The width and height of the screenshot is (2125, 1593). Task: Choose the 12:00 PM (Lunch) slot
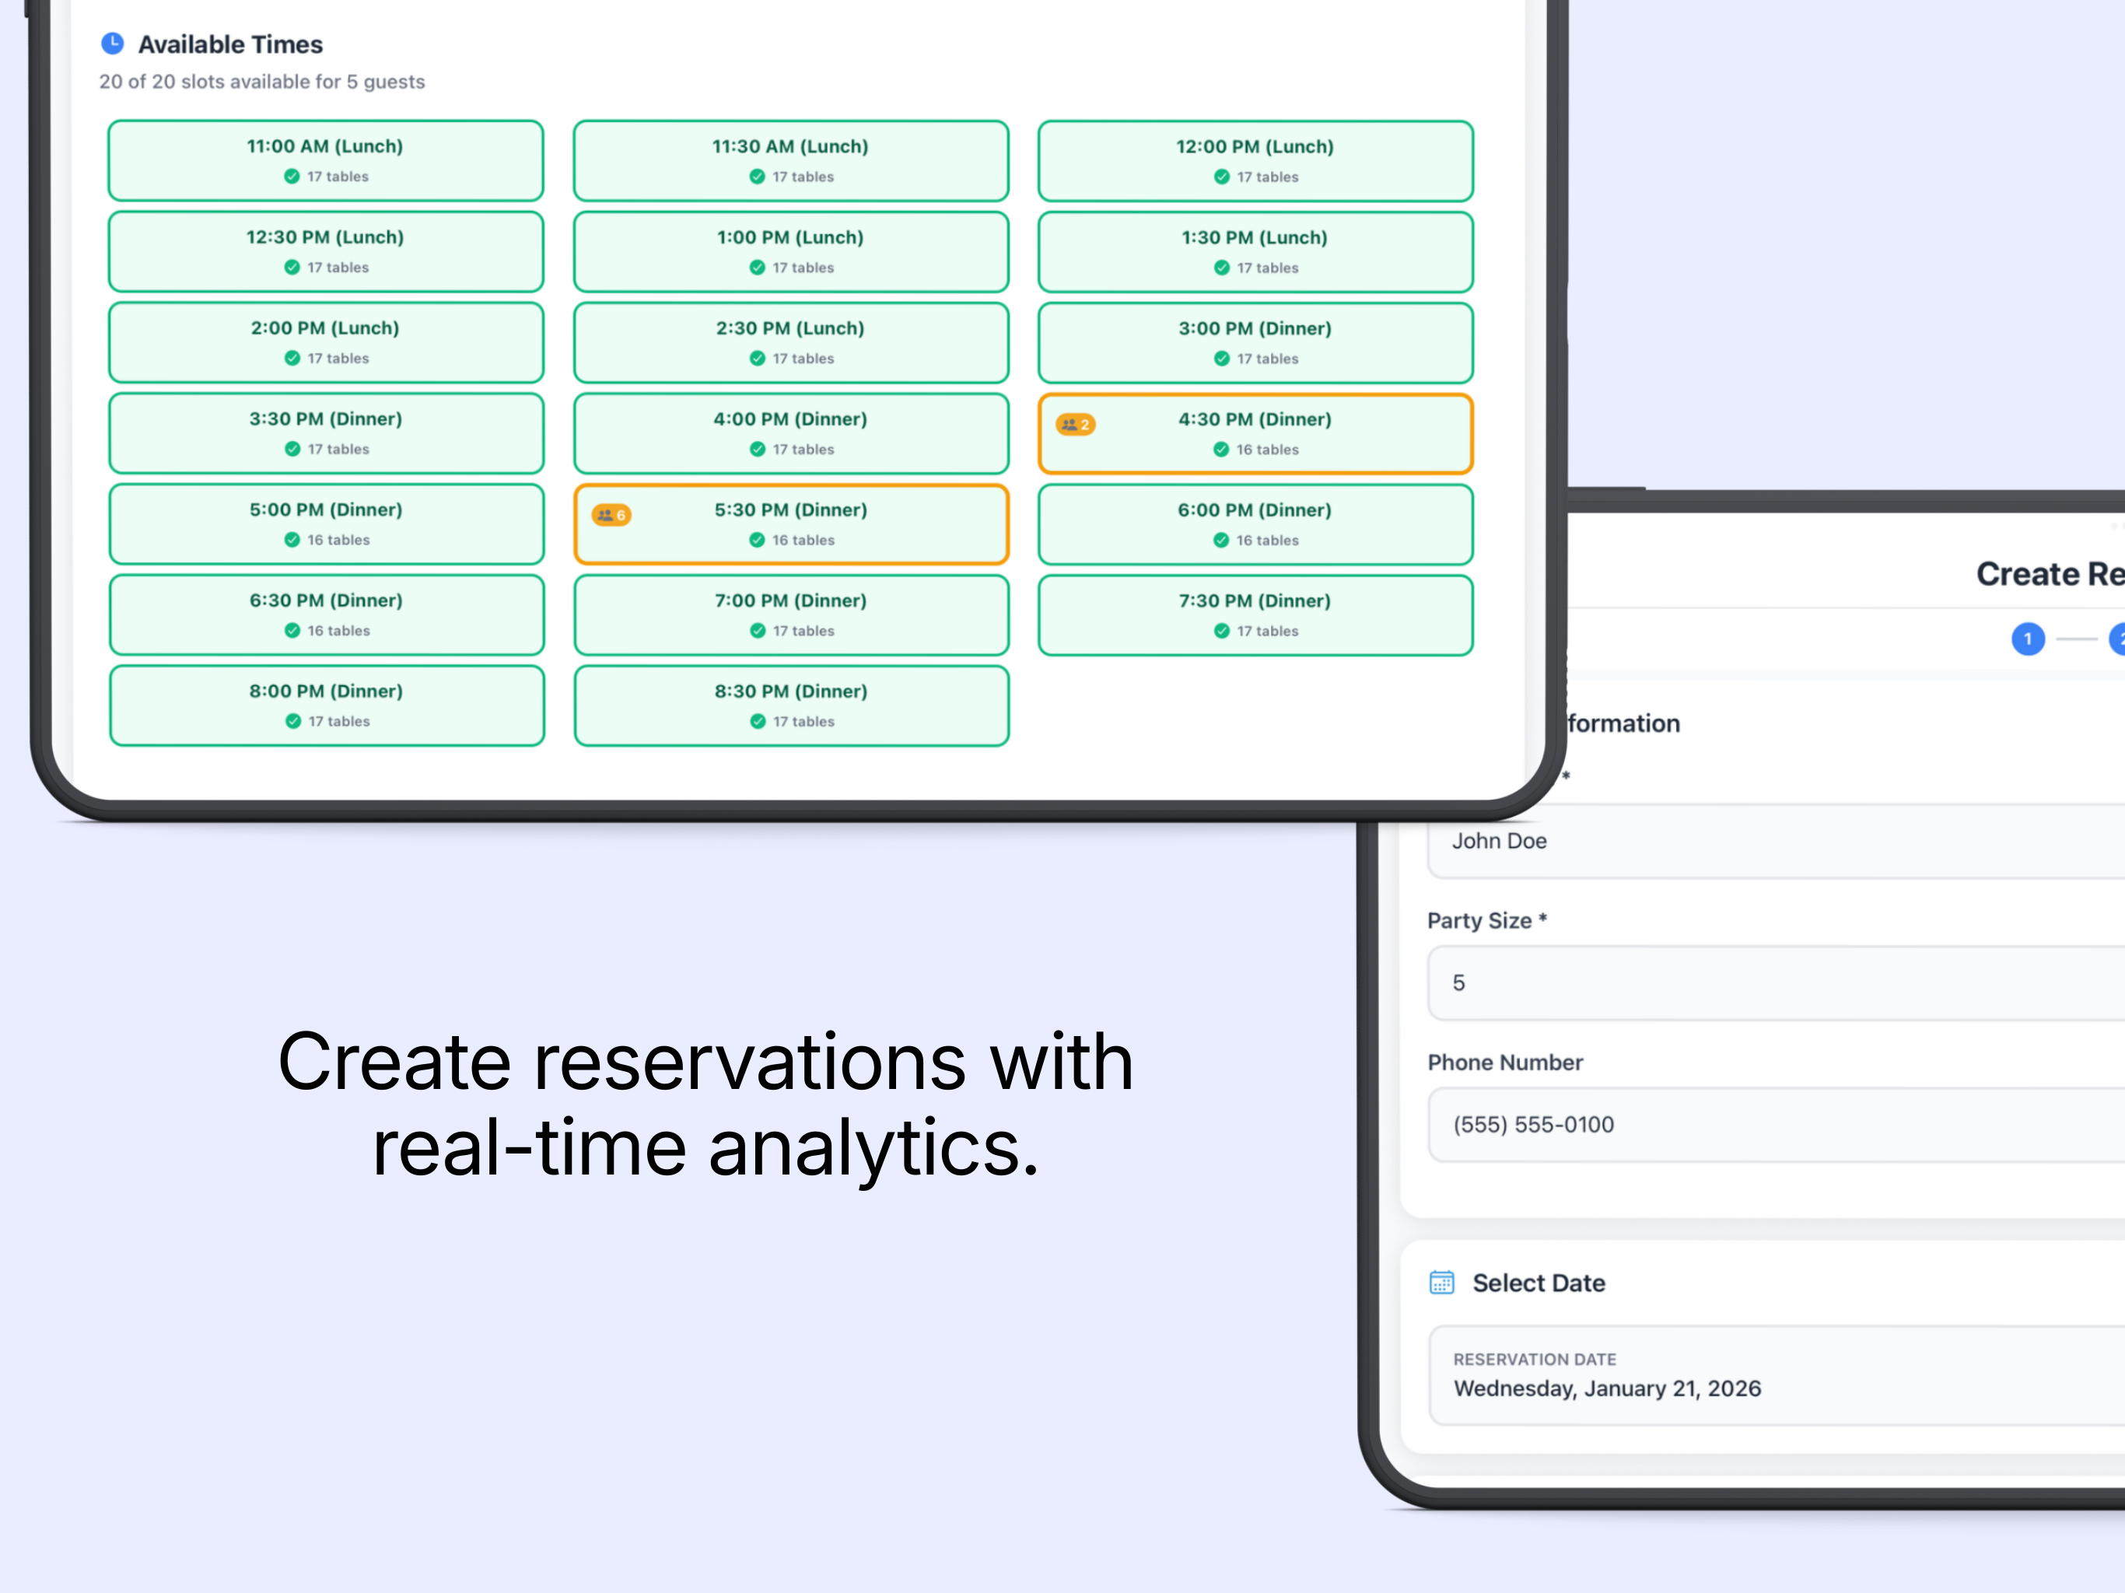(x=1255, y=160)
